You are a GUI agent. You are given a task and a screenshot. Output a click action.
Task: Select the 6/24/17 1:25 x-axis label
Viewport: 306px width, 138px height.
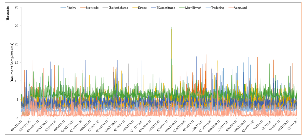[x=17, y=126]
